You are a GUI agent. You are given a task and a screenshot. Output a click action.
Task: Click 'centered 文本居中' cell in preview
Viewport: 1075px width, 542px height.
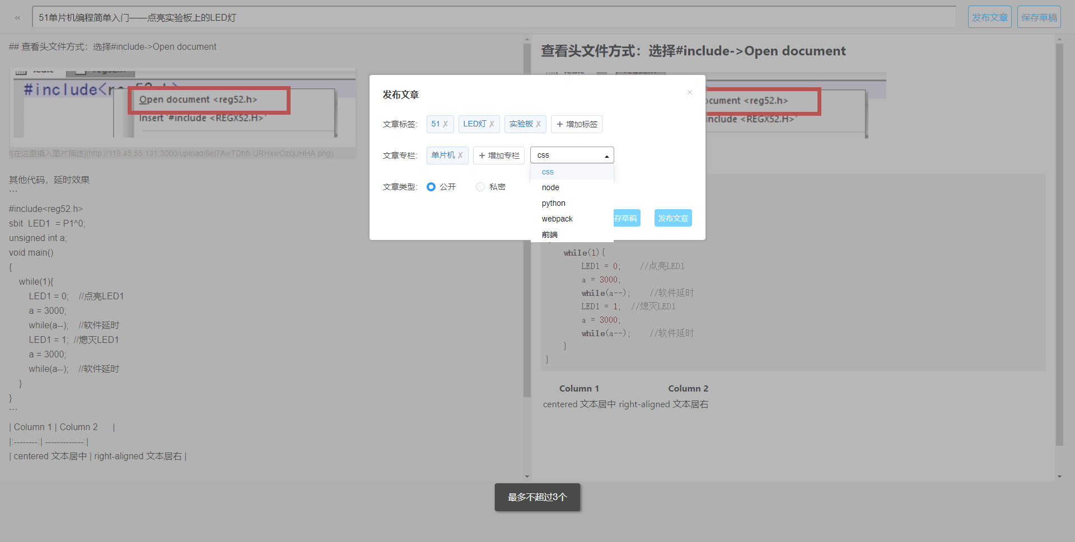point(579,404)
